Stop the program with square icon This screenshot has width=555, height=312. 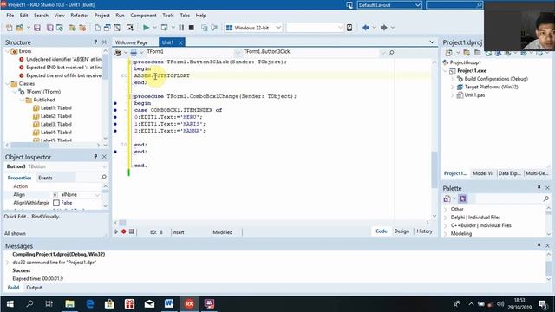tap(191, 28)
